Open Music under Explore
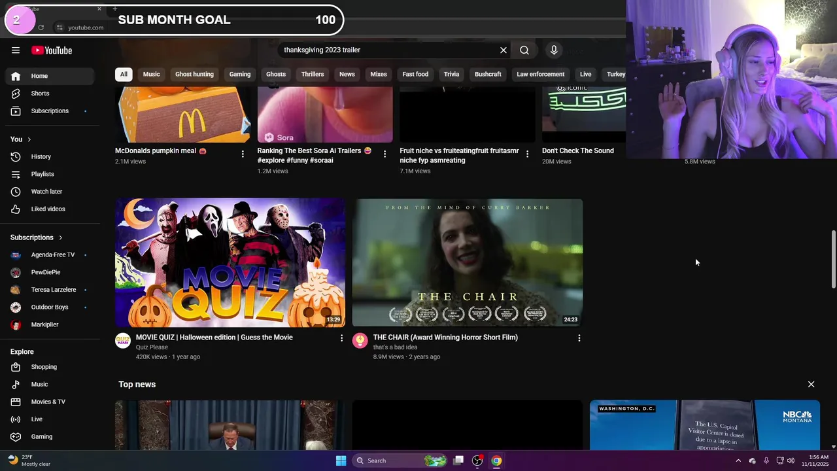The image size is (837, 471). click(50, 384)
